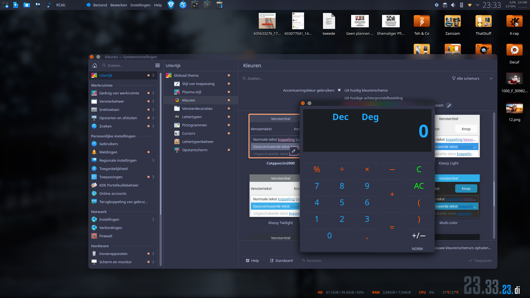Click the edit pencil icon on Catppuccin2000

294,151
